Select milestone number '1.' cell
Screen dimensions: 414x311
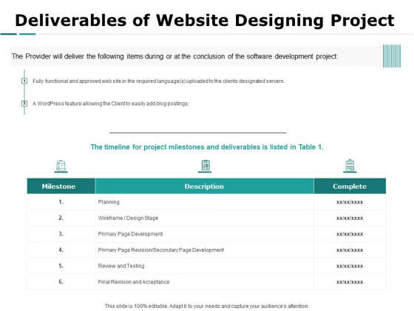tap(61, 202)
